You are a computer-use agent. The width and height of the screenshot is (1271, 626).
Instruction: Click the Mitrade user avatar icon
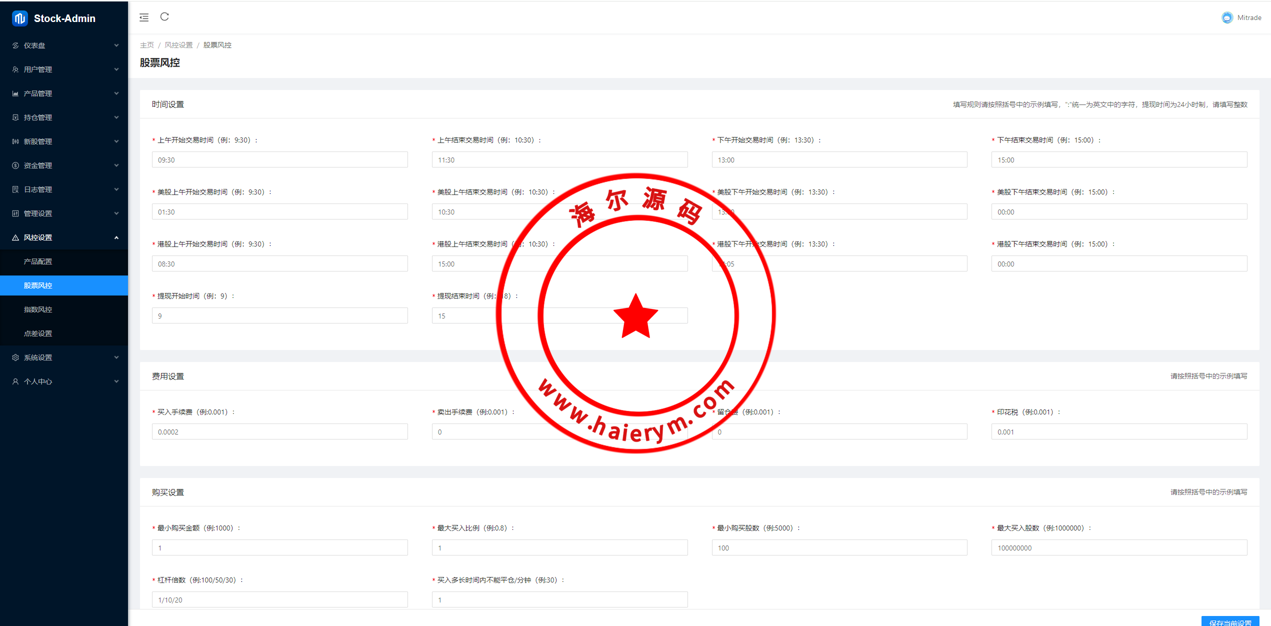pos(1227,17)
